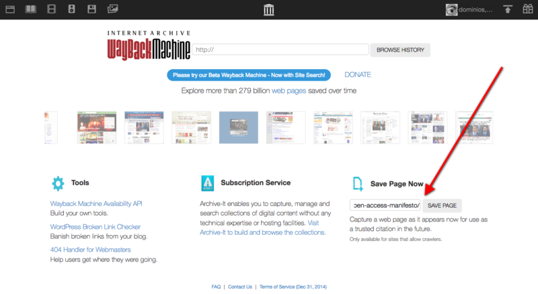Image resolution: width=538 pixels, height=294 pixels.
Task: Open the Video film icon in top bar
Action: tap(52, 9)
